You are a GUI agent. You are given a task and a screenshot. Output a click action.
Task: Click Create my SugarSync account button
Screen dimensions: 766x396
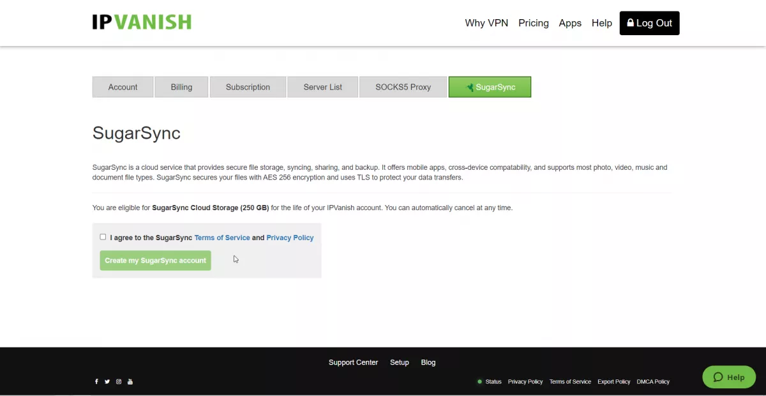(x=155, y=261)
